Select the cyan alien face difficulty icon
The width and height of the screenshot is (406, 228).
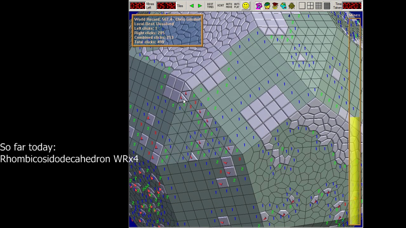283,6
